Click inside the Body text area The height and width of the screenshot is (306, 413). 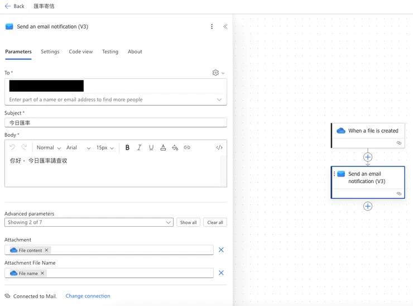(113, 170)
